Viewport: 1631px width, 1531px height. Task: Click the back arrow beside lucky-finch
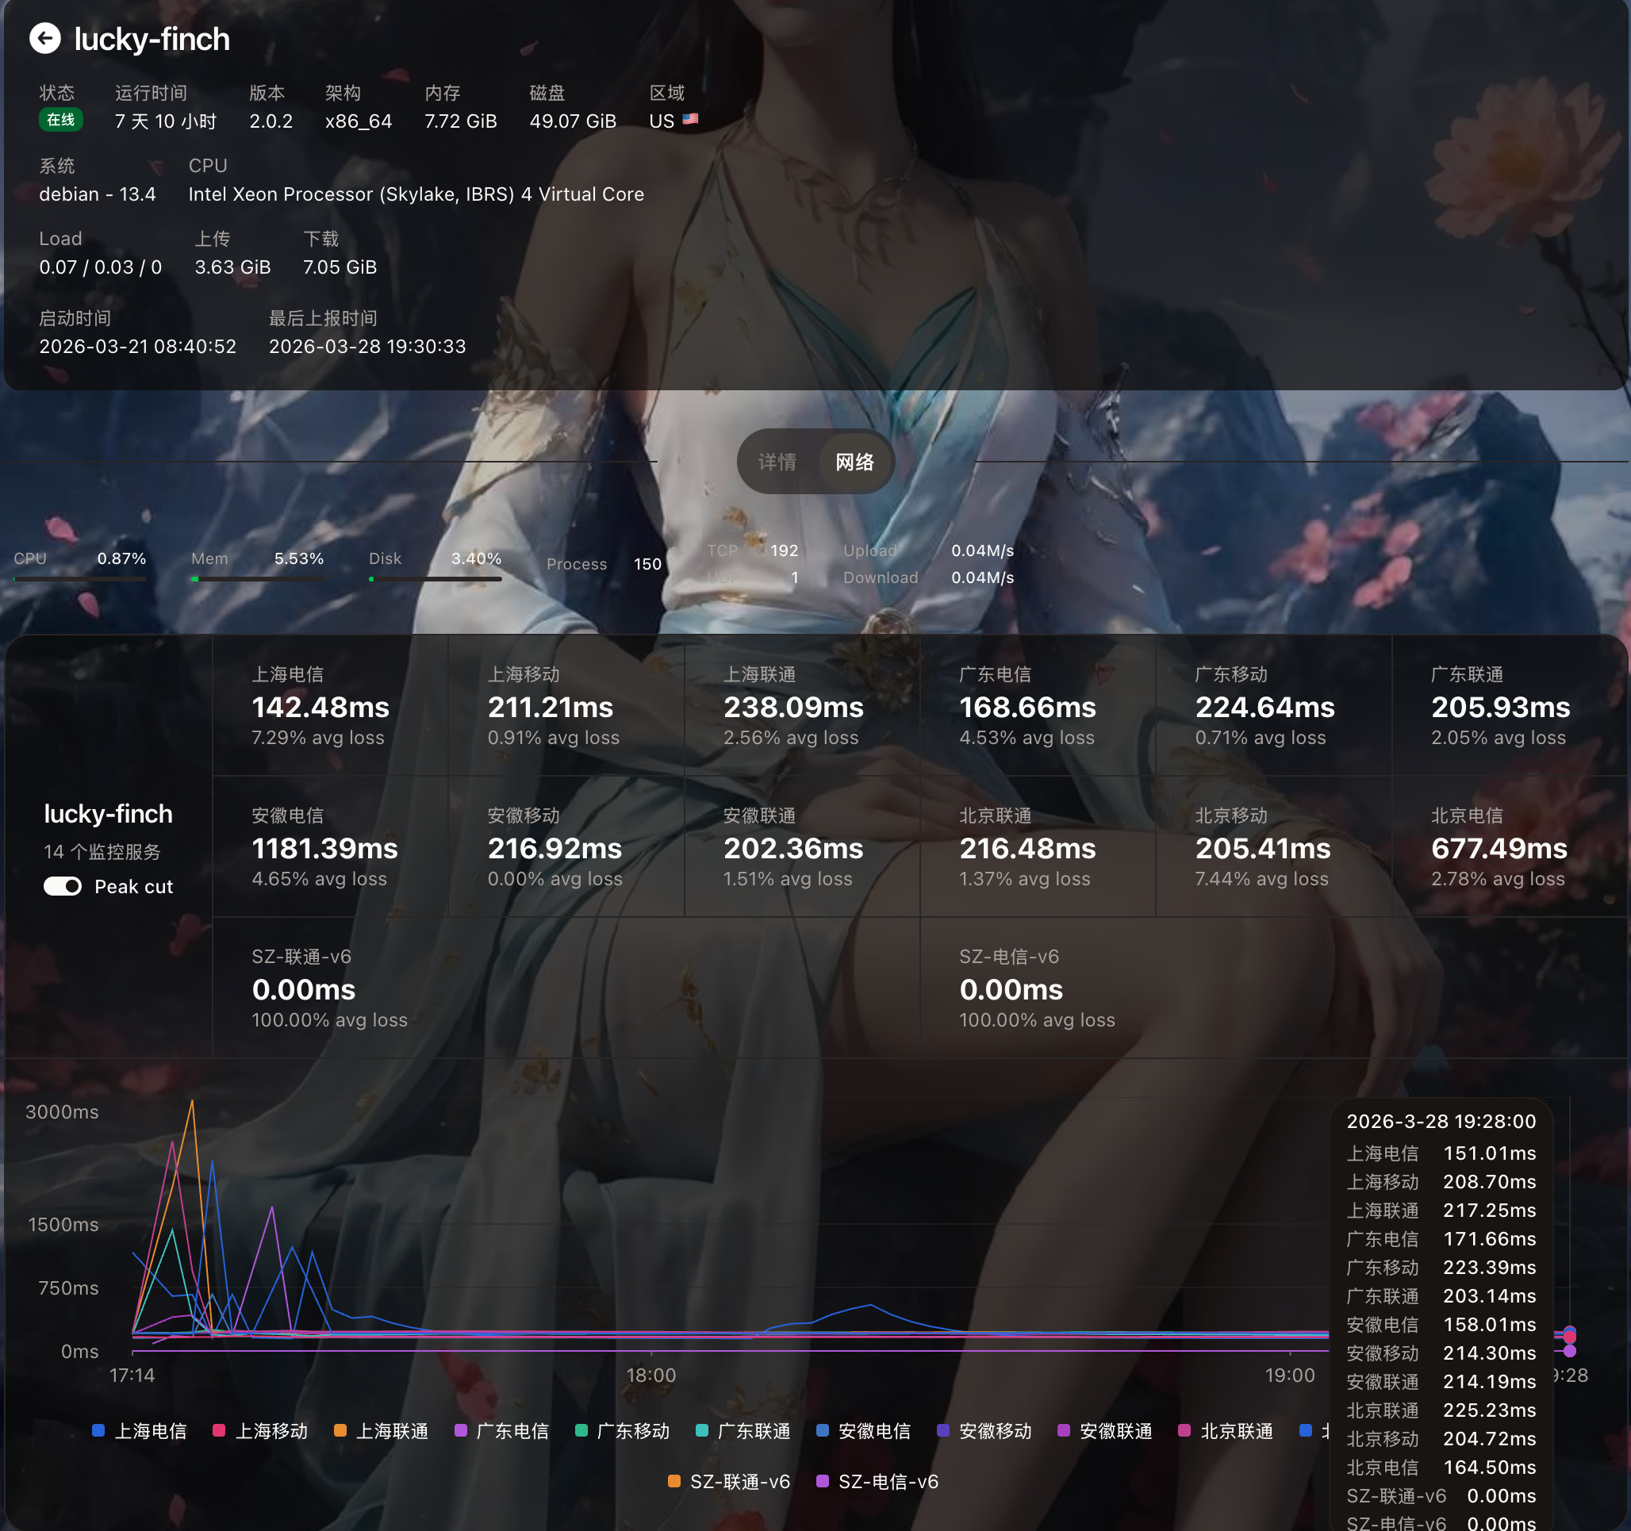[x=45, y=39]
